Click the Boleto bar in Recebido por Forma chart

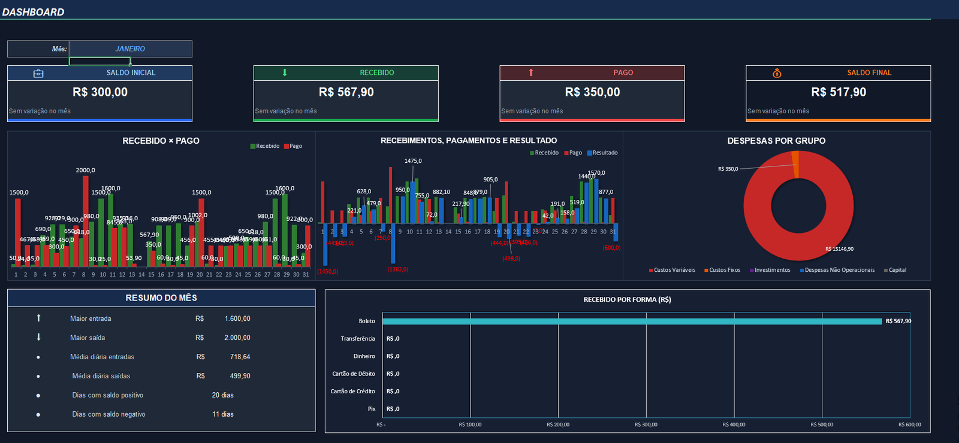pos(632,321)
